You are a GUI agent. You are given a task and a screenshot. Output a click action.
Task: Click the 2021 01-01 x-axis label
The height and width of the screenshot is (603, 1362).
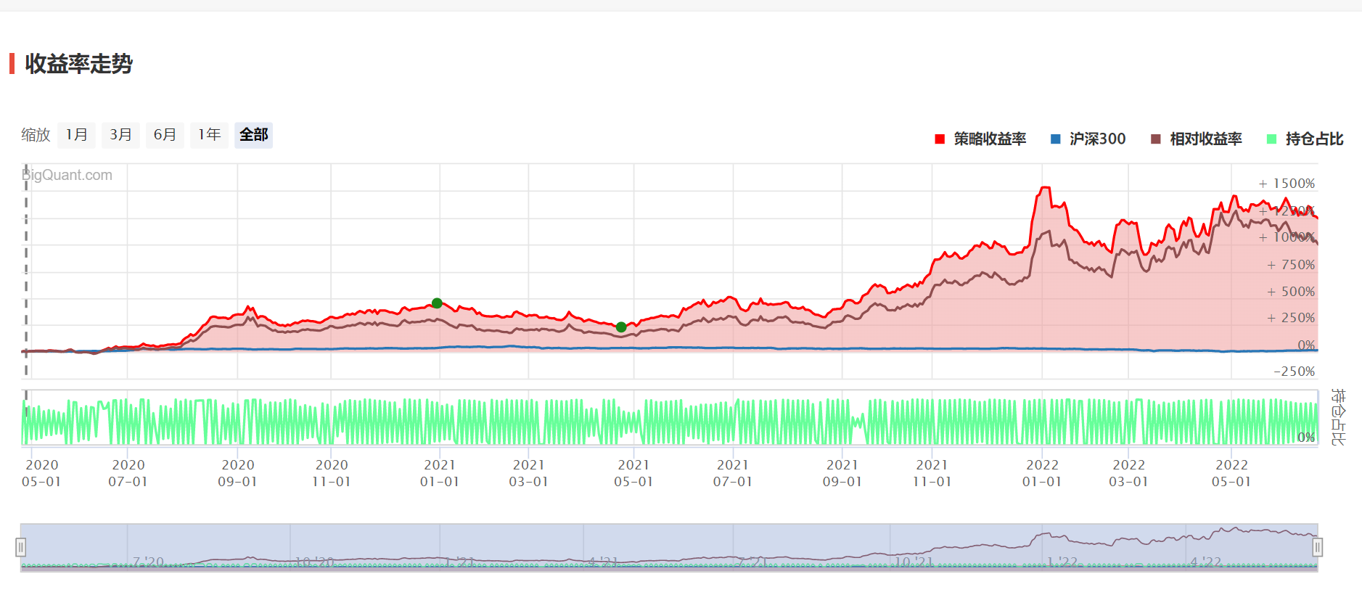[440, 473]
